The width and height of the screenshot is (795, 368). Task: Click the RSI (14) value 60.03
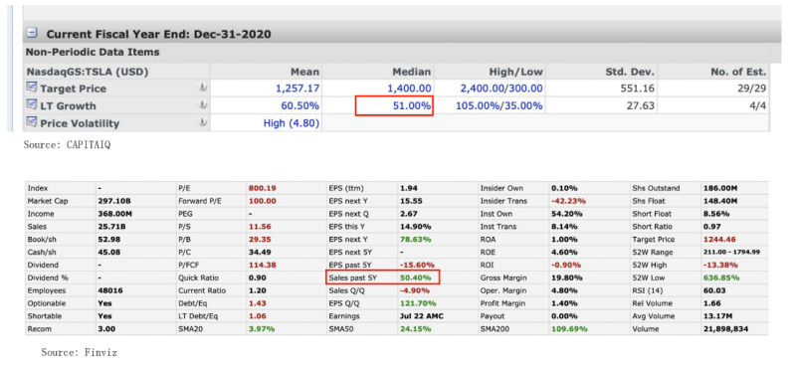714,291
